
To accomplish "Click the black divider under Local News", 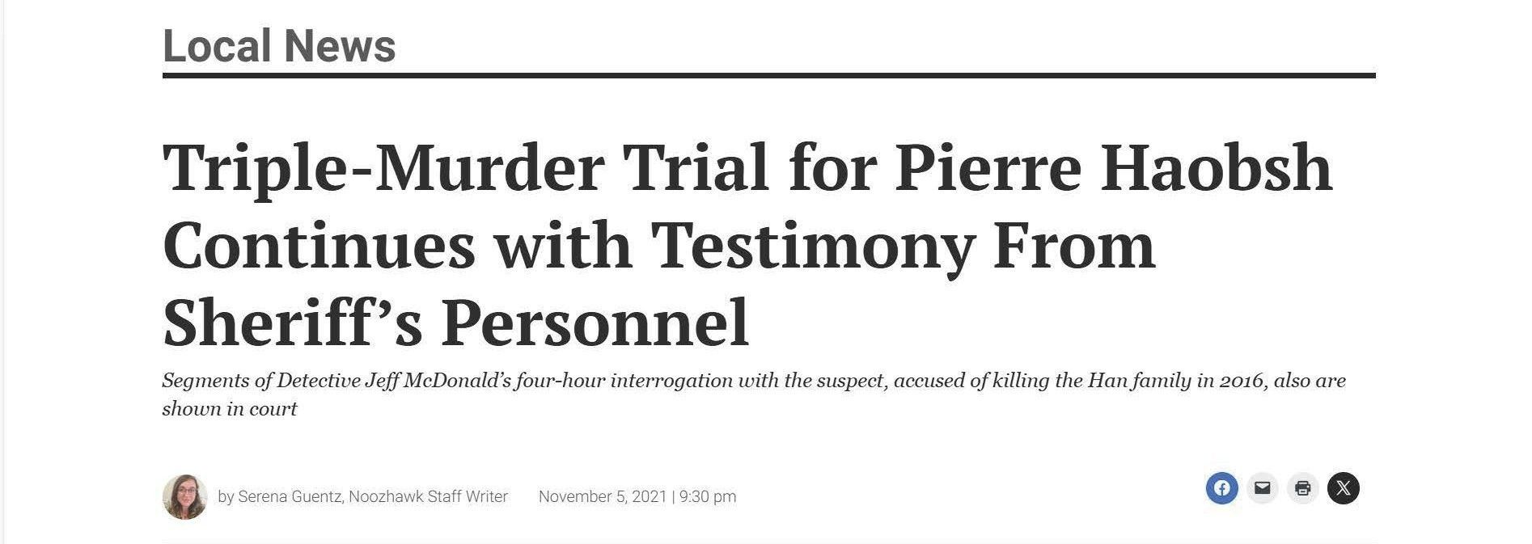I will (x=768, y=76).
